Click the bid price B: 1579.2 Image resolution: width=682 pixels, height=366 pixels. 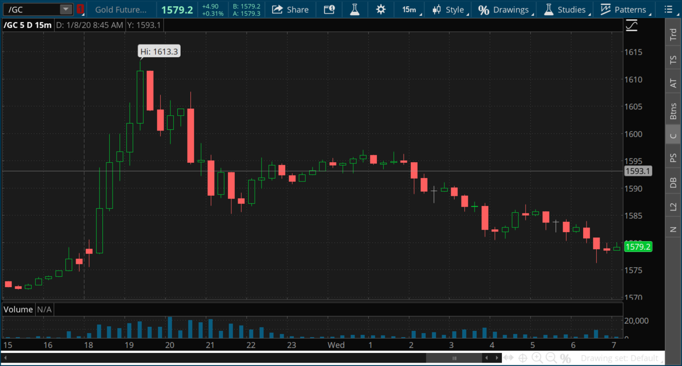[246, 6]
